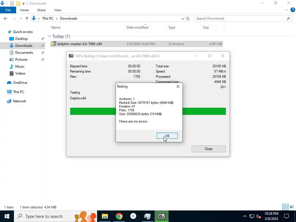This screenshot has width=296, height=222.
Task: Maximize the 7-Zip testing progress window
Action: [210, 56]
